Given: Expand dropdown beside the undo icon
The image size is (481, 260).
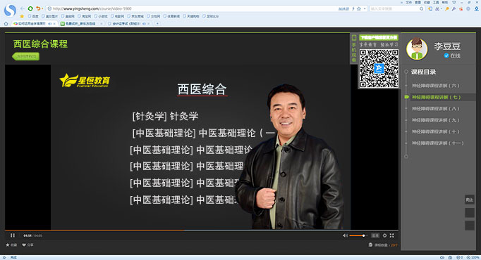Looking at the screenshot, I should pyautogui.click(x=42, y=9).
